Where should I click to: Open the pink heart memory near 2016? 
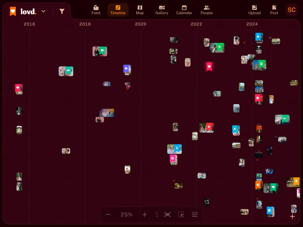click(x=19, y=89)
